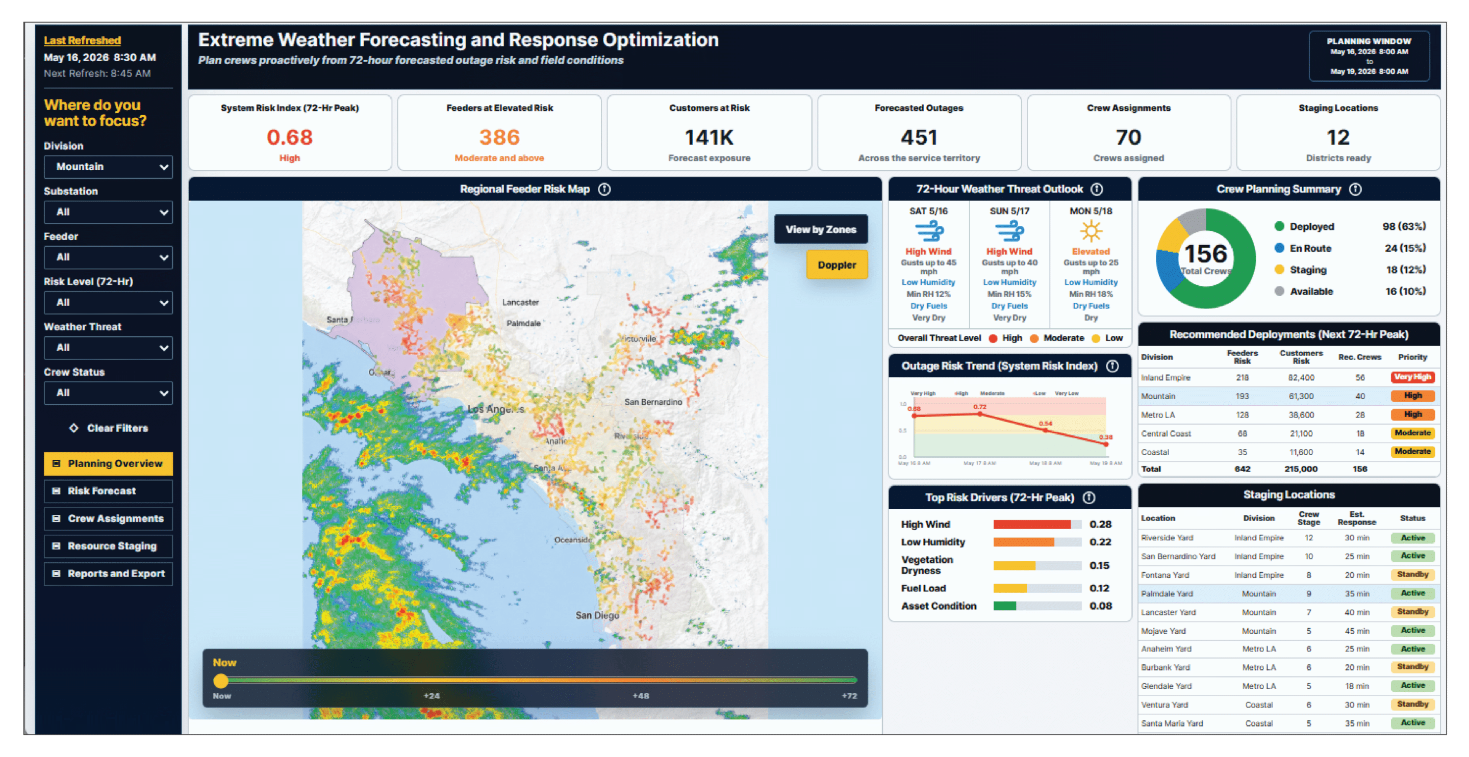Click the Crew Assignments 70 card
Screen dimensions: 1469x757
(x=1129, y=133)
